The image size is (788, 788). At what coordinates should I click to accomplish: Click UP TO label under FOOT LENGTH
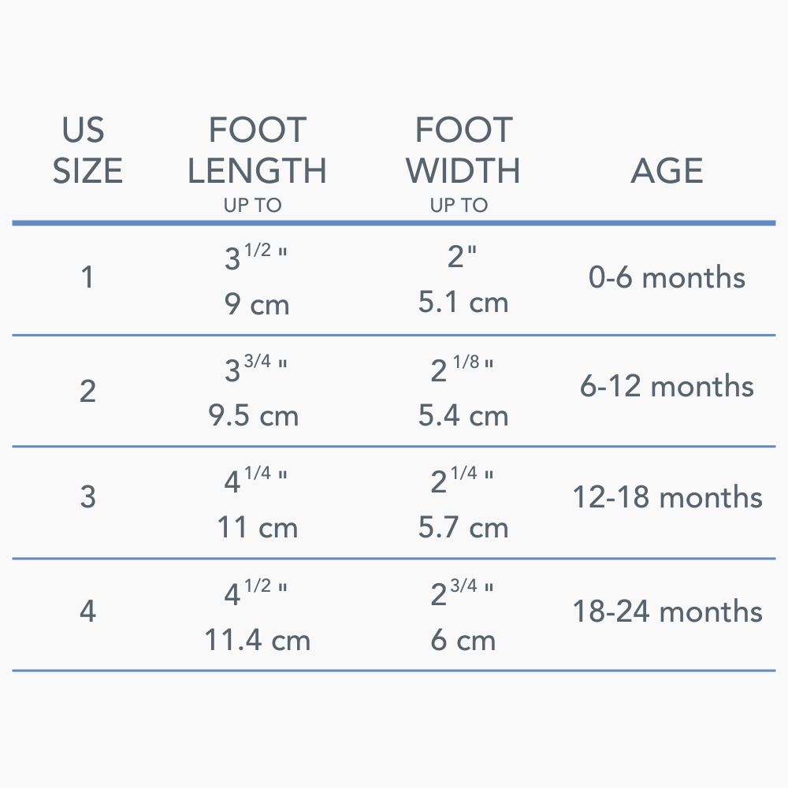[252, 206]
